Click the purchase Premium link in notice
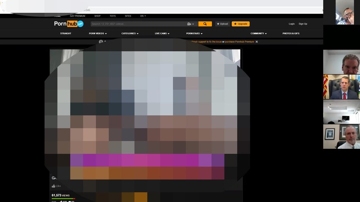 tap(239, 42)
